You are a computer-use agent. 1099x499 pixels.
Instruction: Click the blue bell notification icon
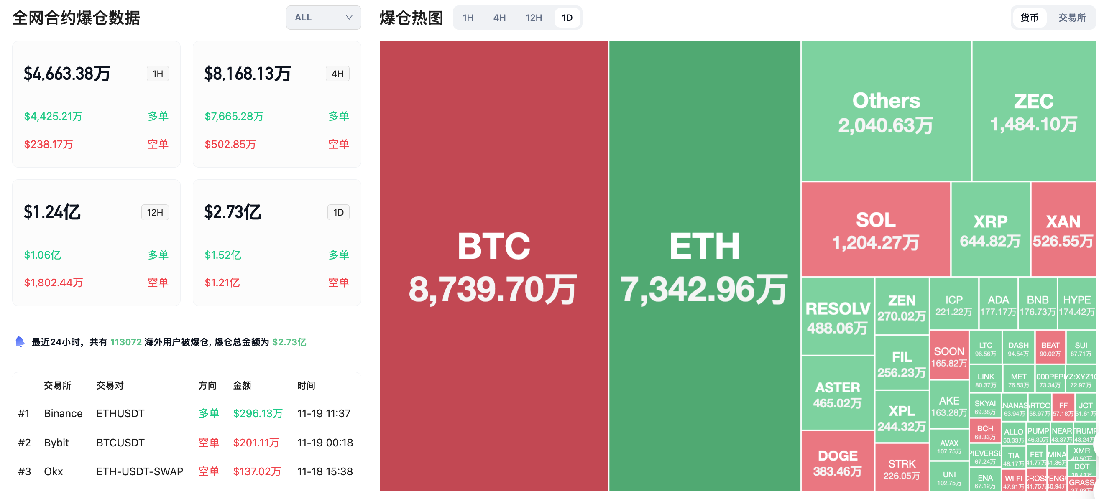[20, 341]
